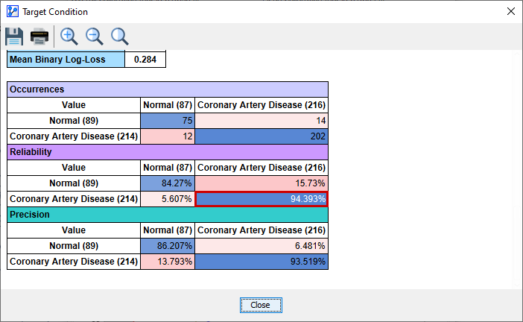Click the Value header in Precision table
This screenshot has height=322, width=523.
(74, 230)
